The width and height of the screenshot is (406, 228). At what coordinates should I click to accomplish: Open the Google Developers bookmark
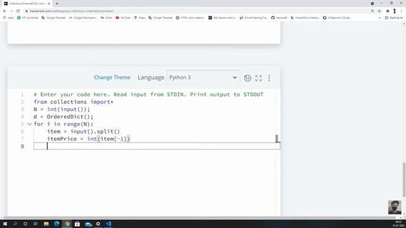tap(83, 18)
